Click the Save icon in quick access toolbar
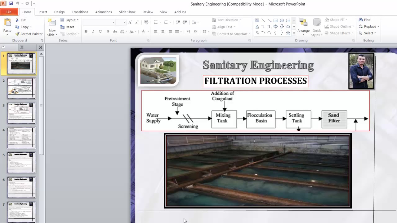This screenshot has width=397, height=223. pos(11,3)
